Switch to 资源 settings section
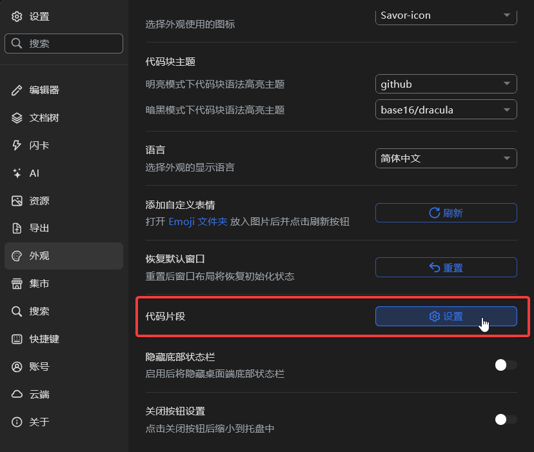 [64, 201]
